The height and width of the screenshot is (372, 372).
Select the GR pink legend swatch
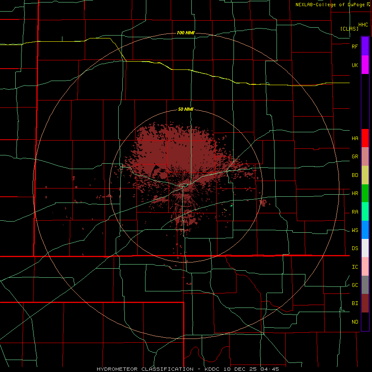(x=365, y=156)
